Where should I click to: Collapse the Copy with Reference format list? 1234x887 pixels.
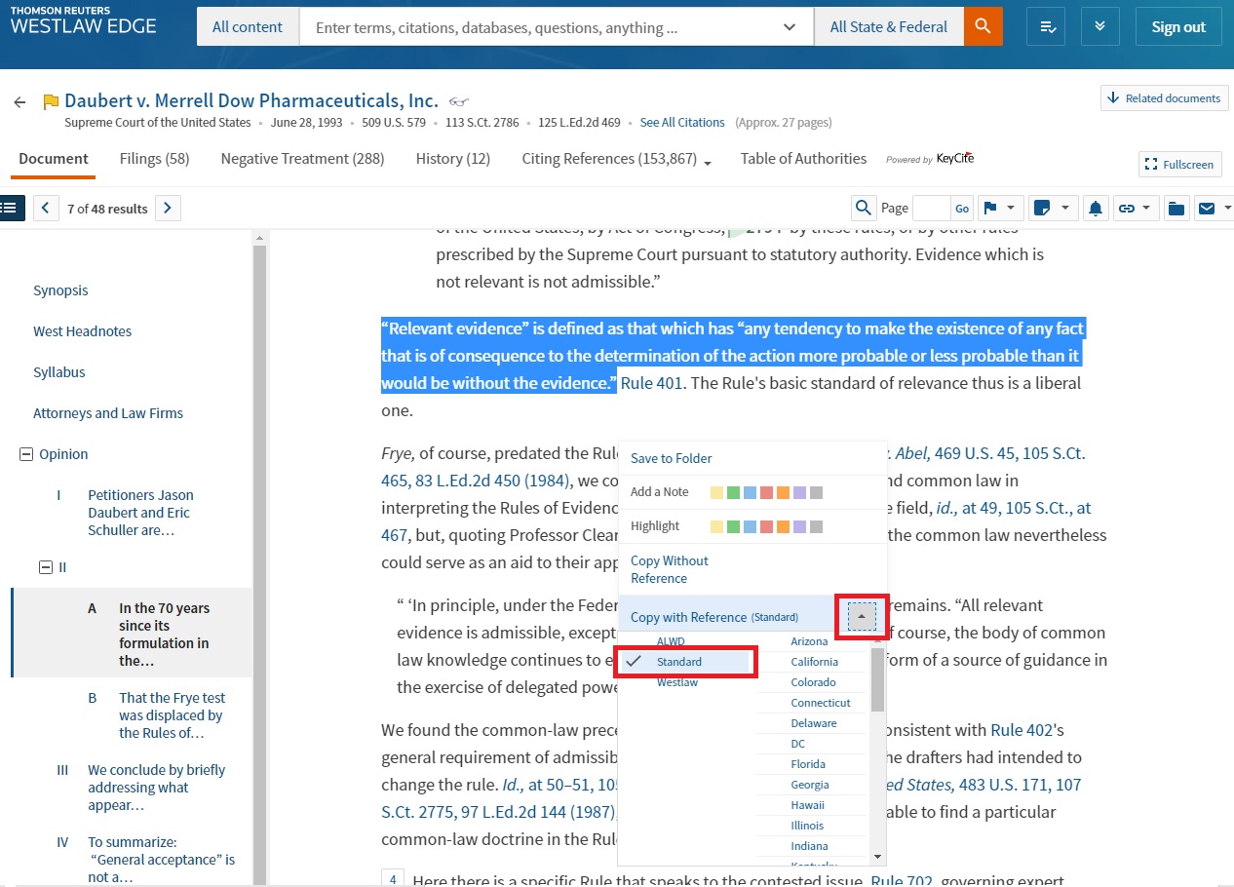tap(862, 616)
